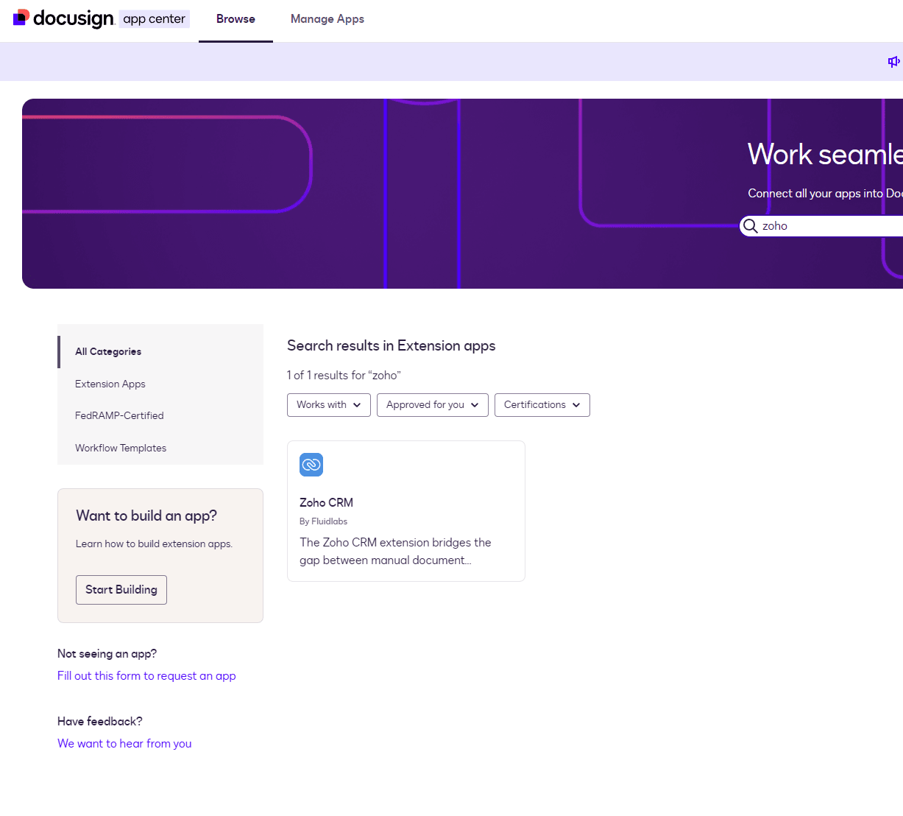This screenshot has height=816, width=903.
Task: Click the search magnifier icon
Action: (750, 226)
